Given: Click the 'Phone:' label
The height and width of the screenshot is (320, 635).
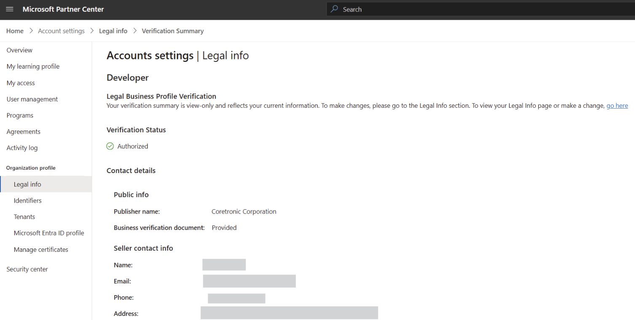Looking at the screenshot, I should pos(123,297).
